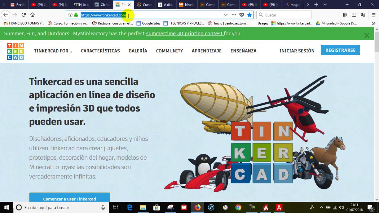Viewport: 379px width, 213px height.
Task: Save page to Pocket icon
Action: tap(242, 15)
